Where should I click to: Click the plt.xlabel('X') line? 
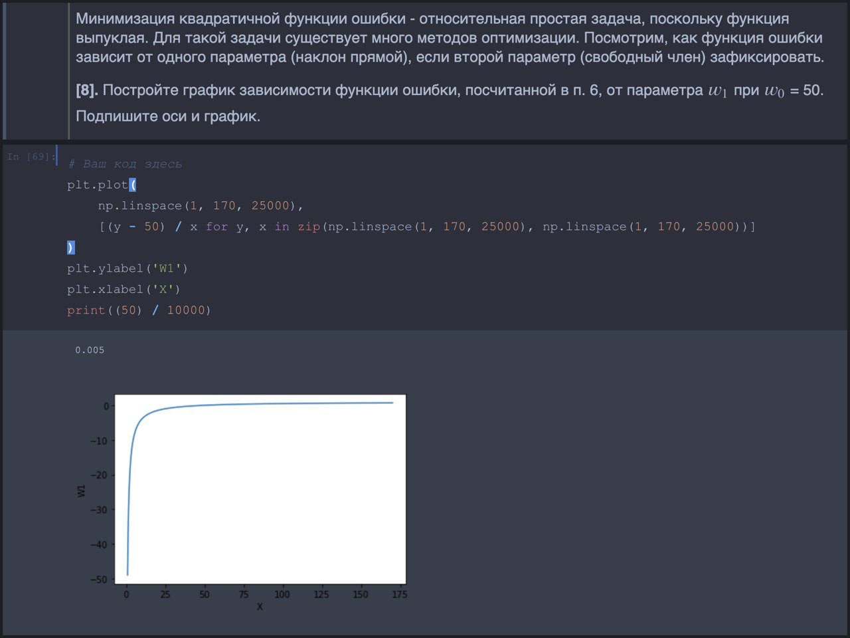124,289
